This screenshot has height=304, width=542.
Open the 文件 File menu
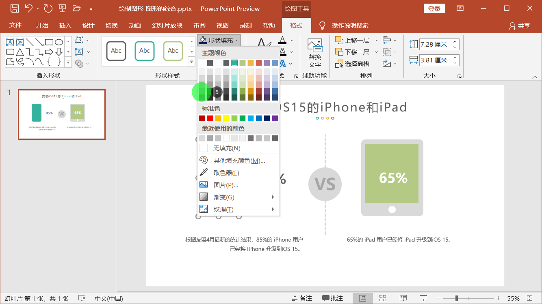point(15,25)
